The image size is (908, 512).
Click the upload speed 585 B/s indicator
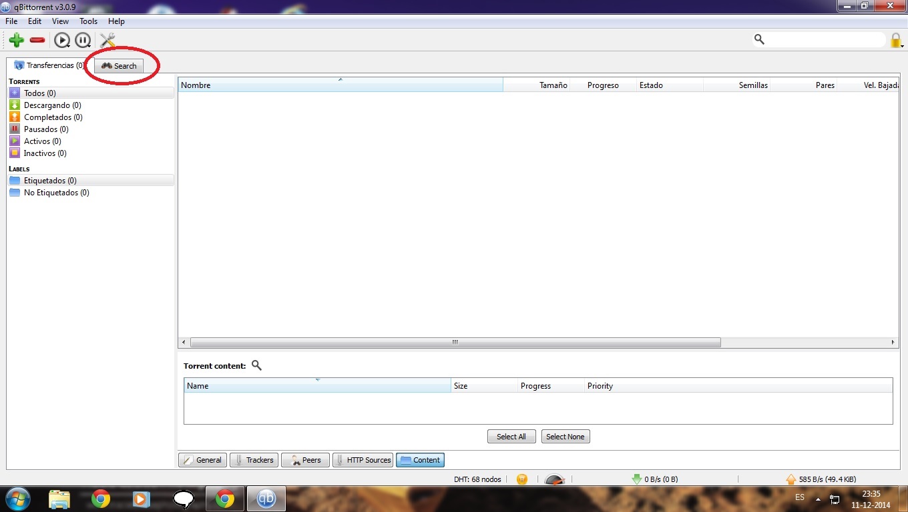tap(821, 479)
